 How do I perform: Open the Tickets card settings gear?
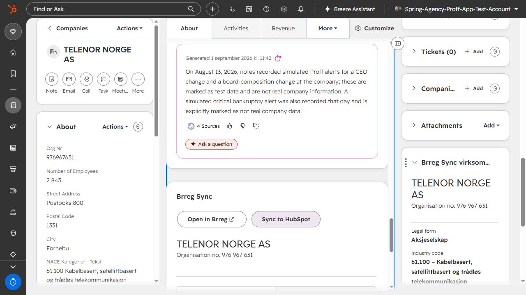(x=495, y=52)
